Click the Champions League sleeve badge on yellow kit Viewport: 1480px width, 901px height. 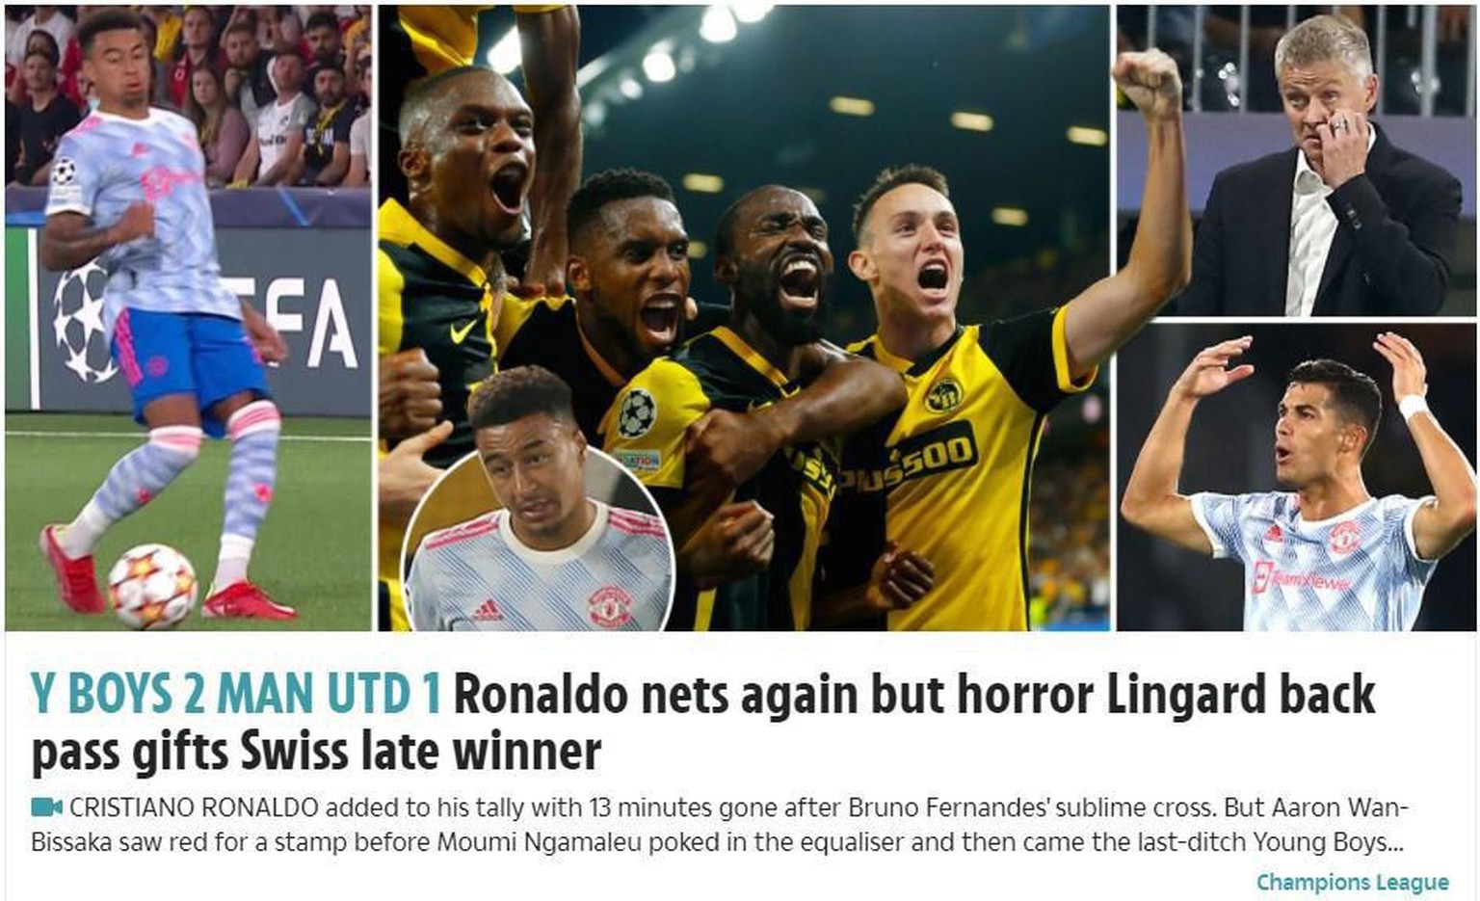click(x=637, y=413)
